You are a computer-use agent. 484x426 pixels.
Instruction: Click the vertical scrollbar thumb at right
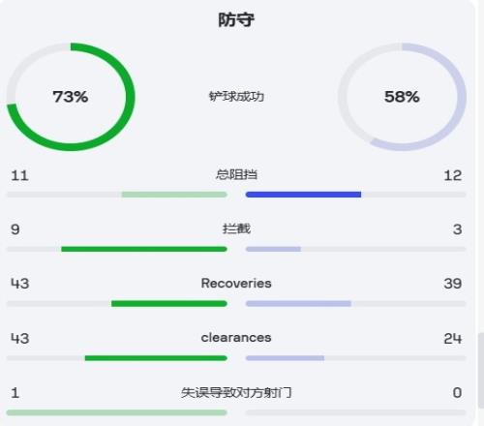(481, 371)
